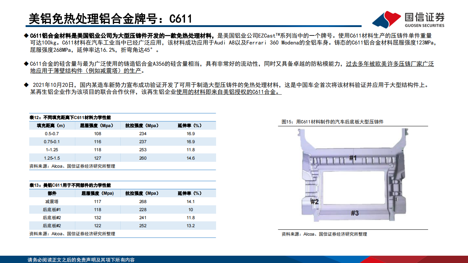Click tensile strength 253 value
This screenshot has width=468, height=263.
pos(143,150)
